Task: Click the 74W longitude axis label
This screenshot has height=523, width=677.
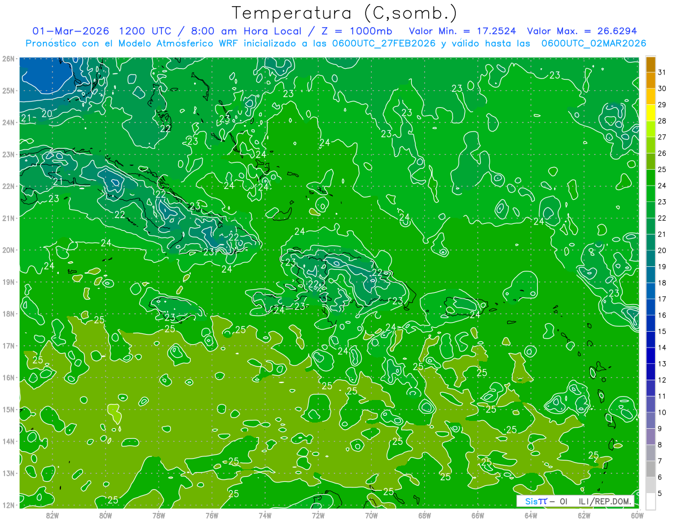Action: click(265, 515)
